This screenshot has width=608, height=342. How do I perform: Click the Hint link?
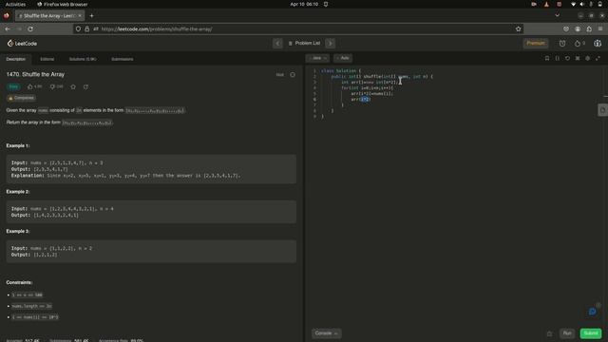(280, 74)
